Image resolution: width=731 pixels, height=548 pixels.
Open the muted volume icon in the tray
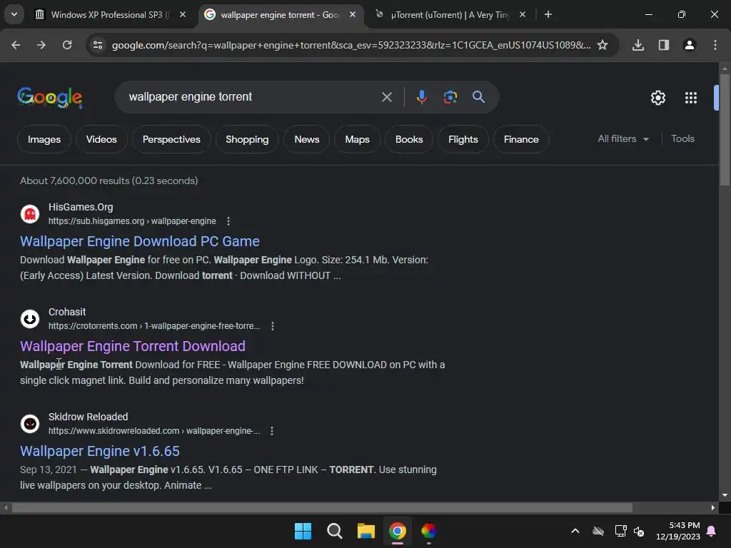[x=639, y=531]
